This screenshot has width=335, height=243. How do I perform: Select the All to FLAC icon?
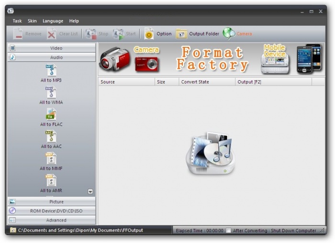pos(51,114)
